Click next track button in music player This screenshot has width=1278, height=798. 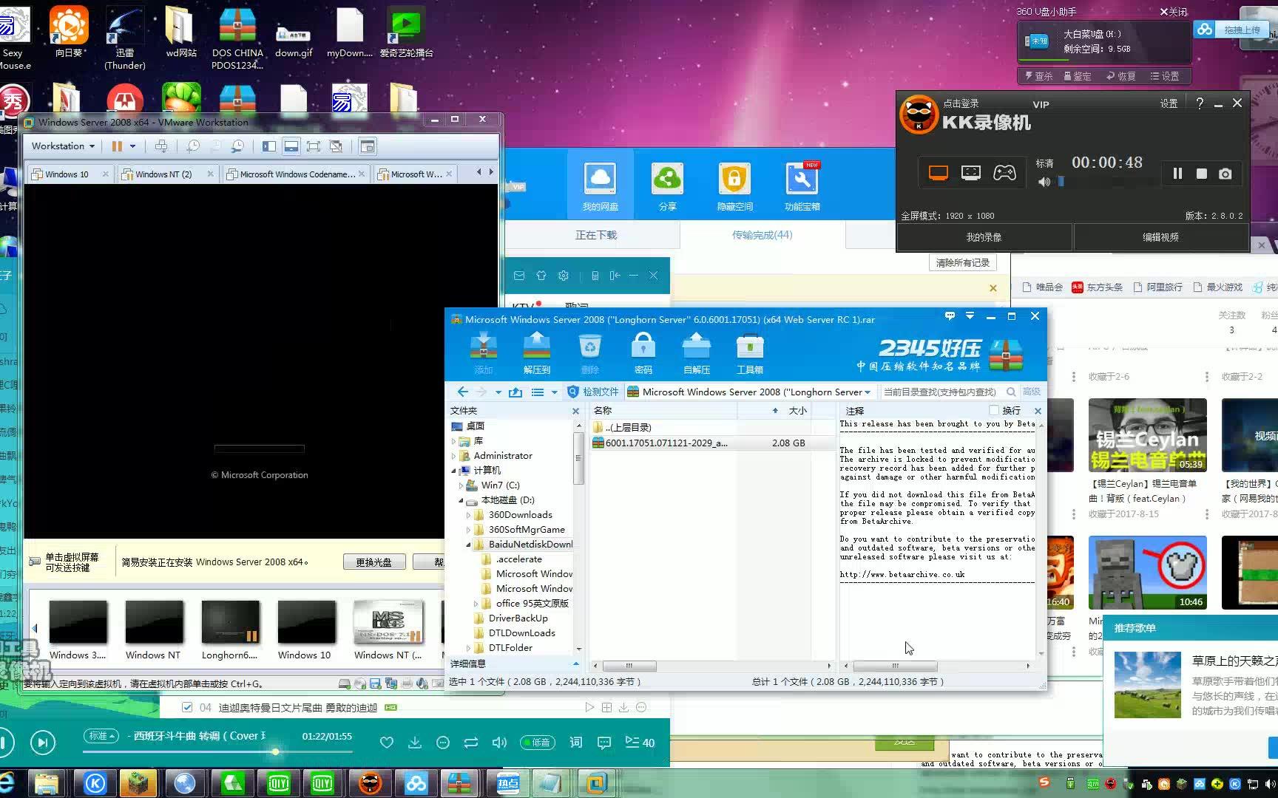tap(43, 743)
